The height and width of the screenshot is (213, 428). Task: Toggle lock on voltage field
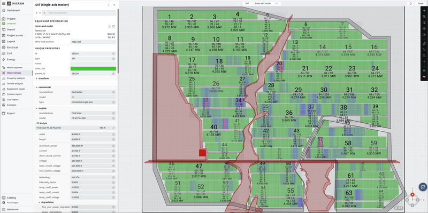coord(113,161)
